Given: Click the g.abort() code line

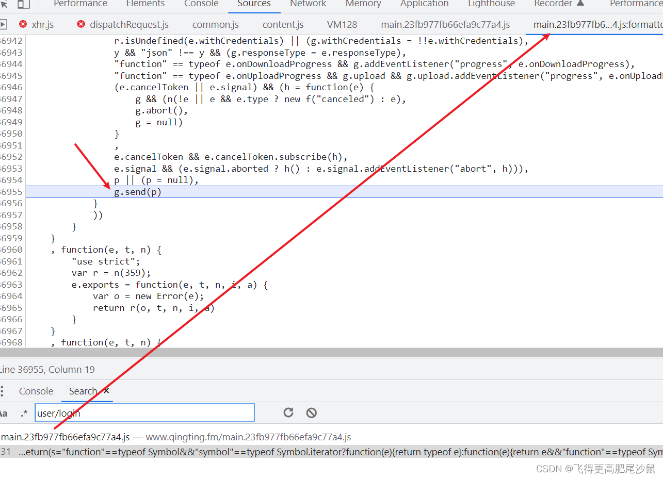Looking at the screenshot, I should [x=161, y=110].
